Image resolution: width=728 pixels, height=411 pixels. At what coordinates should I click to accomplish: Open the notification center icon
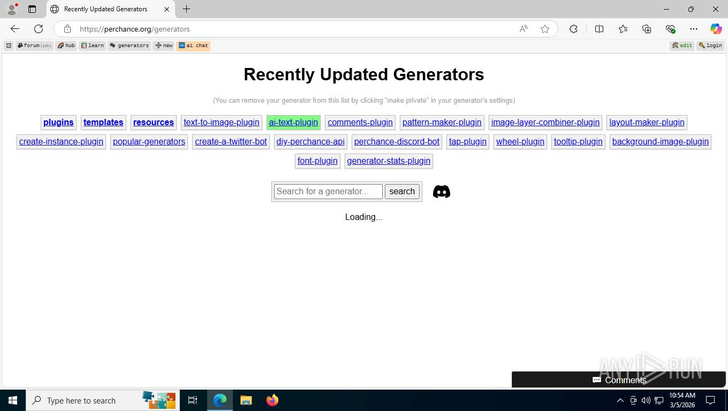point(710,400)
